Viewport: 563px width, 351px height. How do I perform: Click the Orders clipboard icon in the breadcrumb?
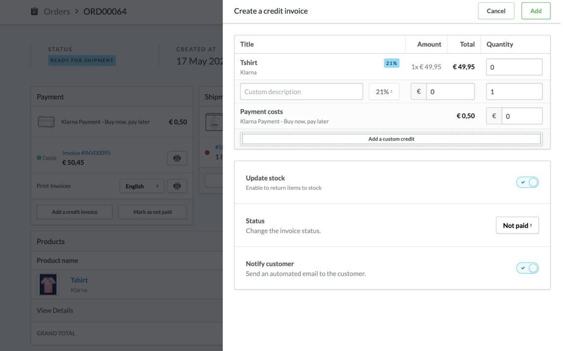34,11
